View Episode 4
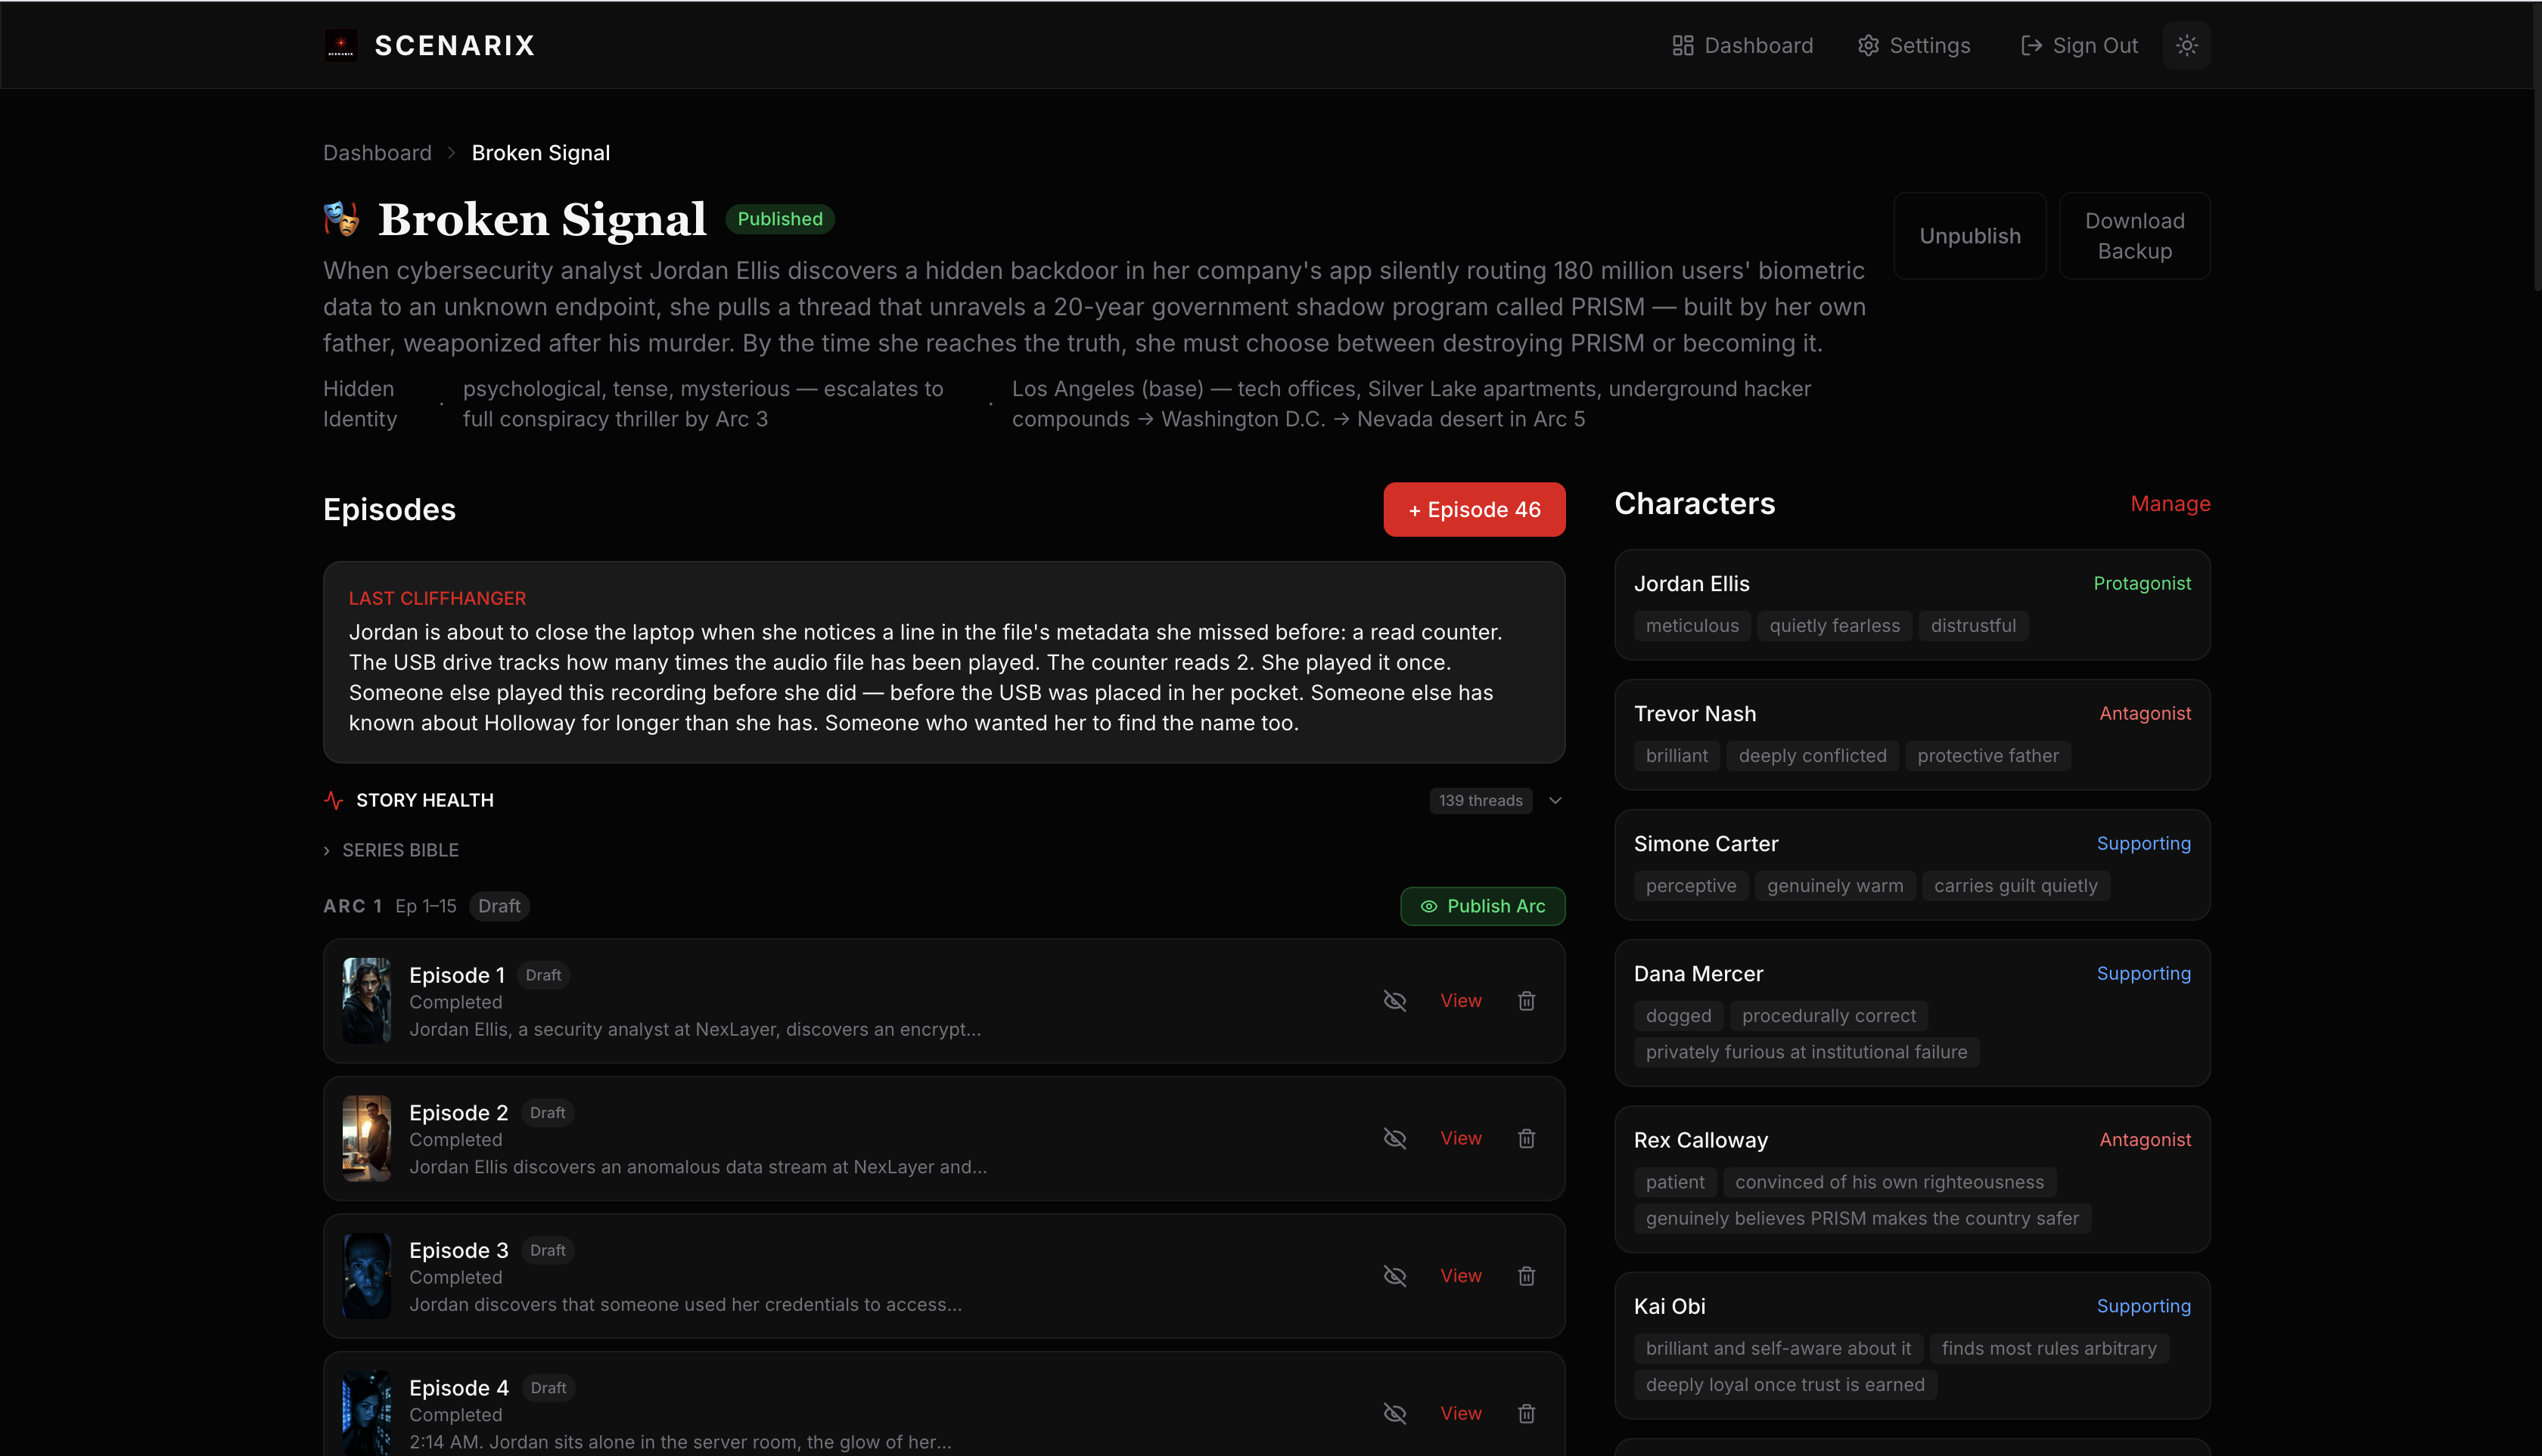Viewport: 2542px width, 1456px height. [1460, 1413]
